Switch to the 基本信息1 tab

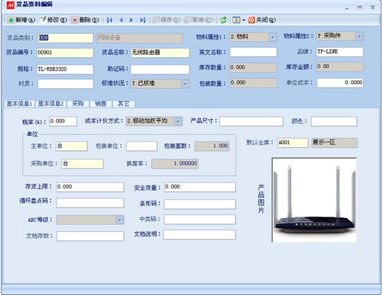click(x=19, y=103)
